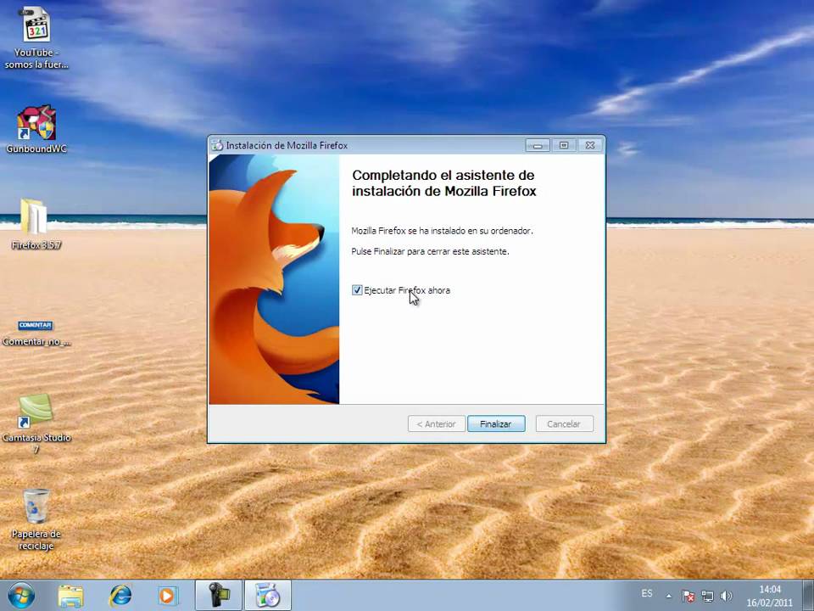
Task: Click the Show desktop strip
Action: click(808, 596)
